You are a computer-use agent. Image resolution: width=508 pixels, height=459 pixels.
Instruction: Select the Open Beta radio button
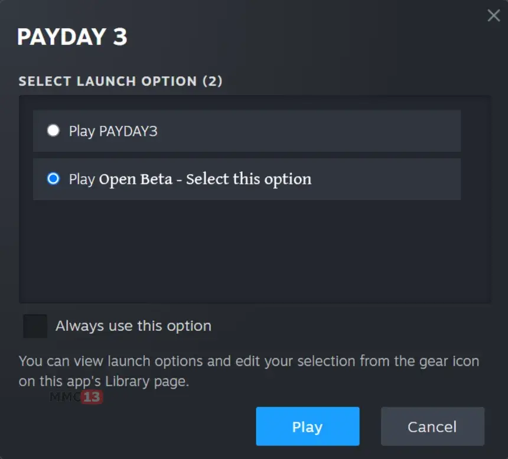coord(54,178)
